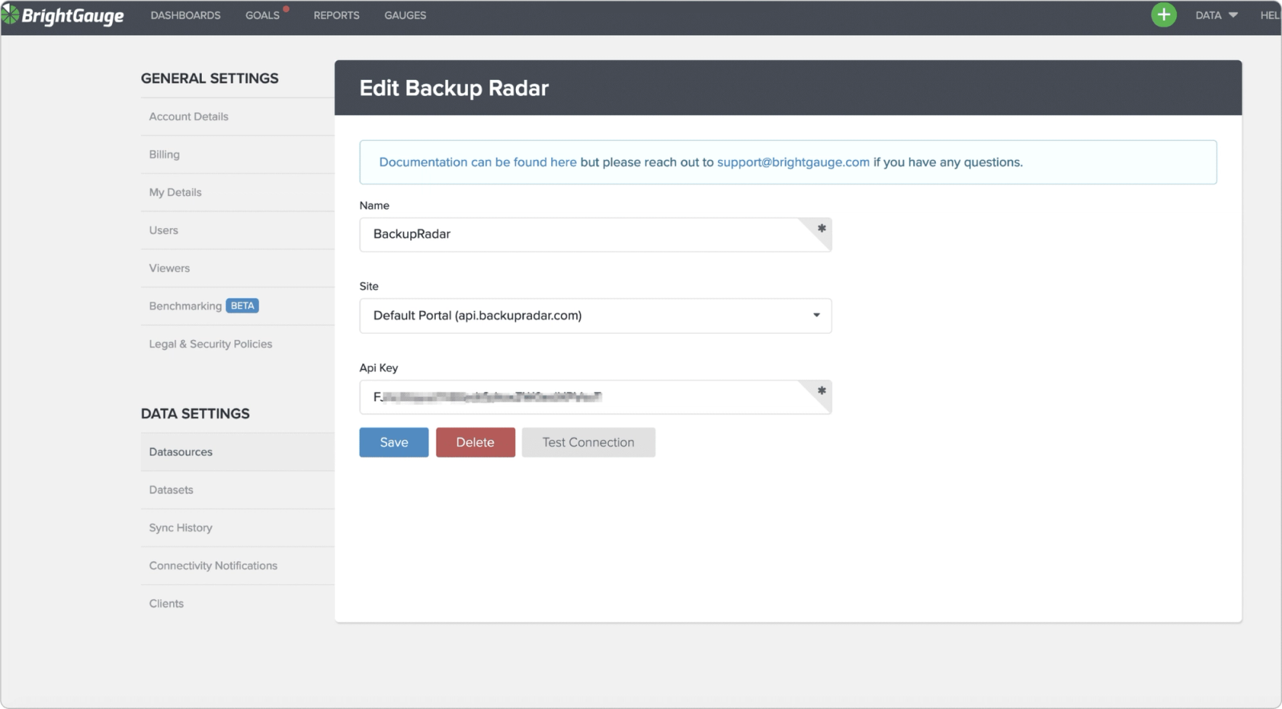Click the Test Connection button
Viewport: 1282px width, 709px height.
(x=588, y=442)
